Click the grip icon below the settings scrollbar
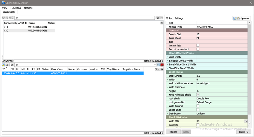 coord(250,126)
